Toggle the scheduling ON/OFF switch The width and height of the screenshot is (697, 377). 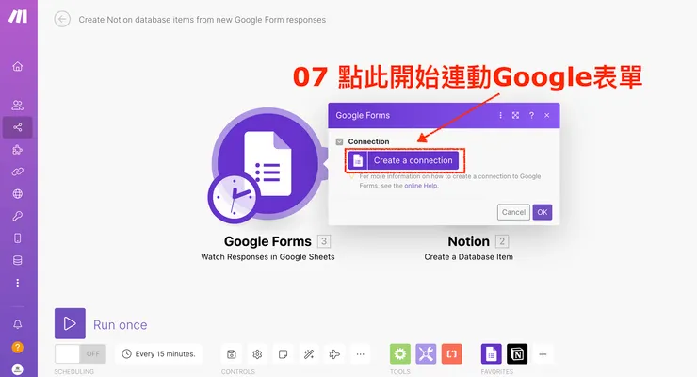pos(80,353)
